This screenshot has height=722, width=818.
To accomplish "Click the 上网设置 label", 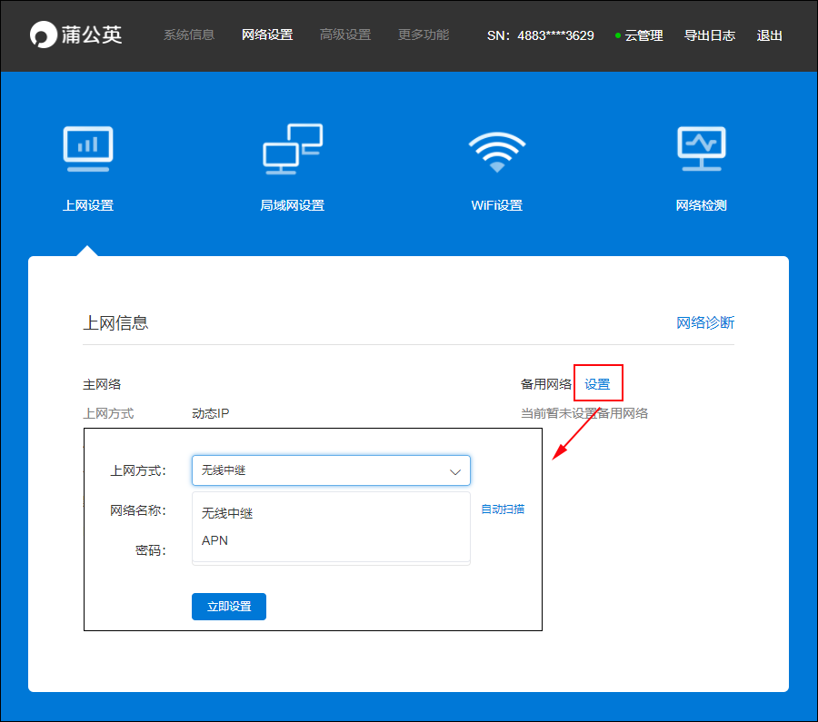I will [x=88, y=205].
